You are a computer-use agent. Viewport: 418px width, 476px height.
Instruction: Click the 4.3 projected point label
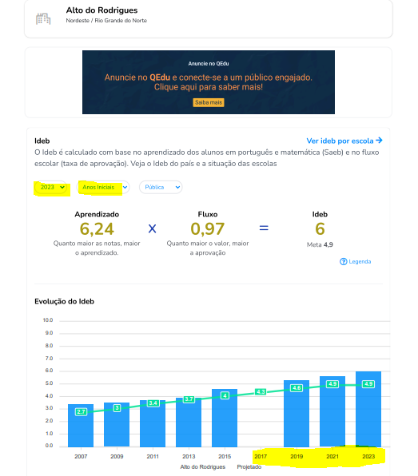click(x=261, y=392)
